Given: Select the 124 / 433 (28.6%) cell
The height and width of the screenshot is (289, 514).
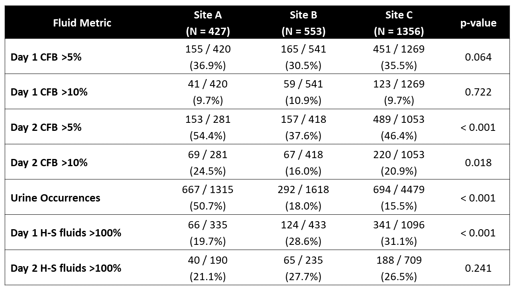Looking at the screenshot, I should coord(303,233).
